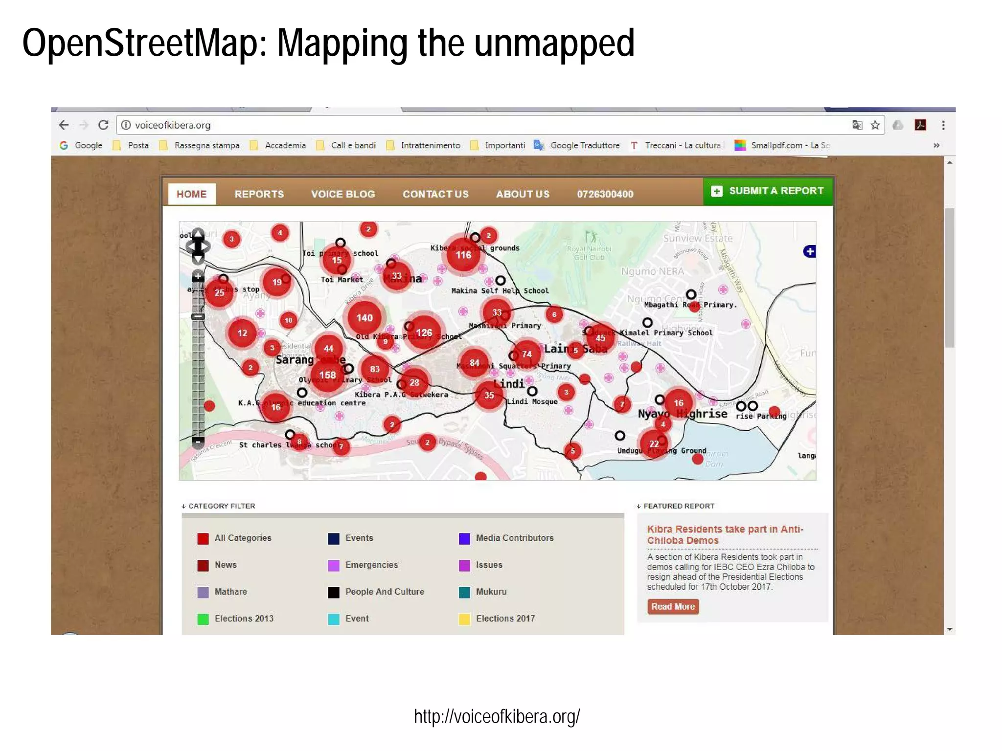Click the 35 reports cluster marker
The height and width of the screenshot is (751, 1002).
[489, 395]
